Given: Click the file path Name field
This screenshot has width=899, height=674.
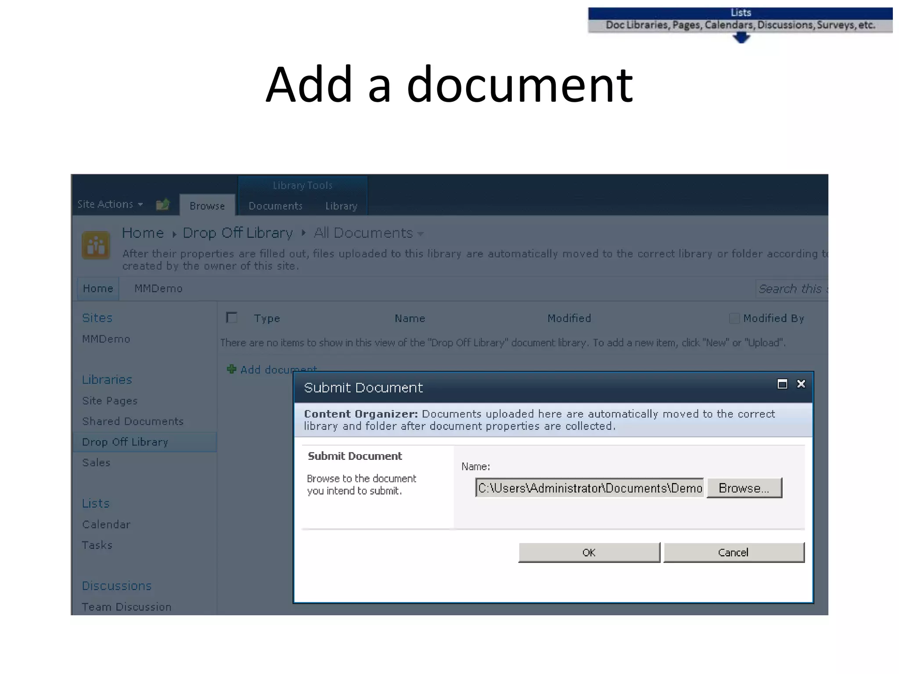Looking at the screenshot, I should 590,488.
